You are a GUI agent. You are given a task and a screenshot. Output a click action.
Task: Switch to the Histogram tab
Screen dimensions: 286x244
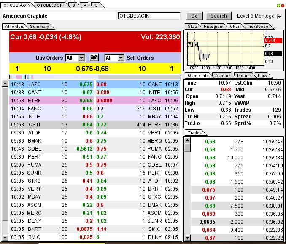(213, 26)
